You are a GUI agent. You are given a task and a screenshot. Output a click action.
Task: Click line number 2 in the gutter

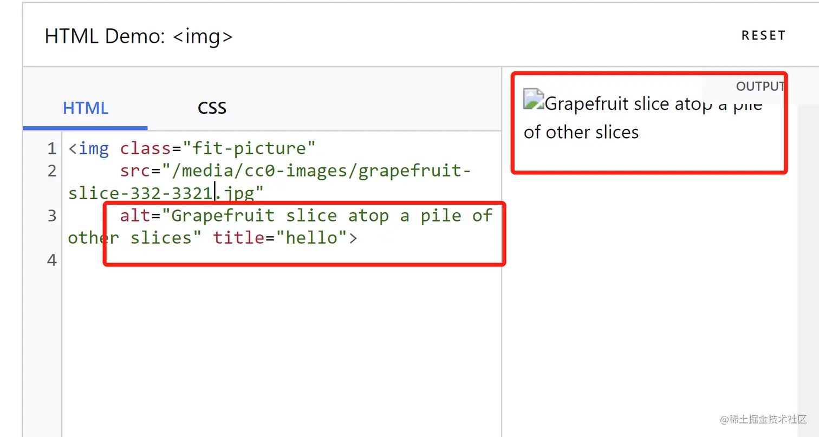[x=51, y=171]
